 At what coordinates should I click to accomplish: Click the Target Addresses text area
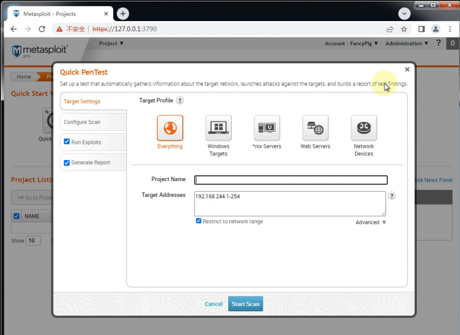tap(290, 204)
